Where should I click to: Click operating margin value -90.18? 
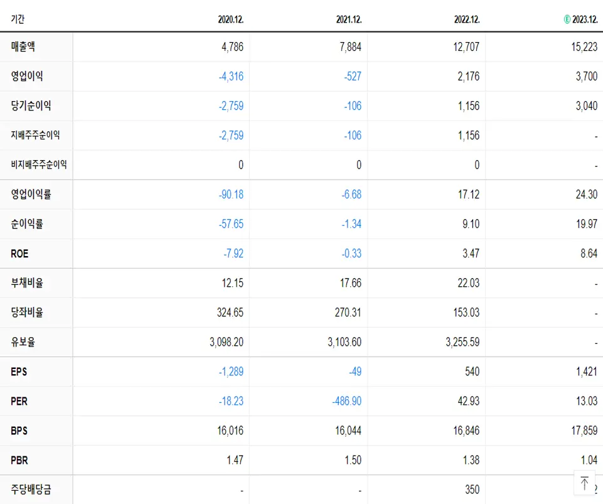[231, 195]
